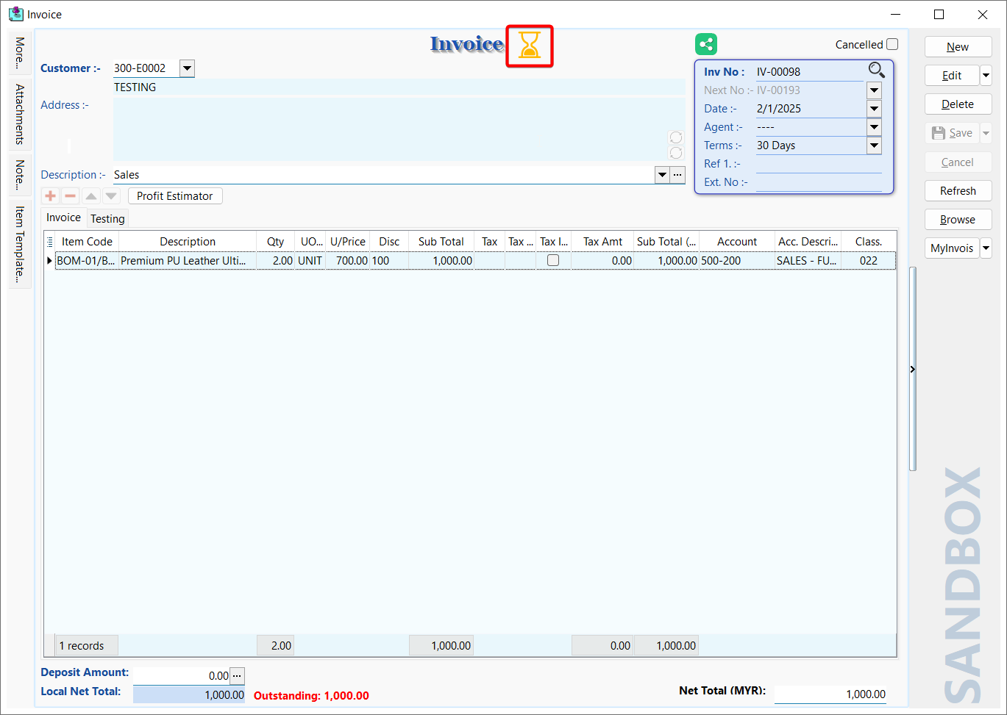Toggle Tax Inclusive checkbox in item row

tap(553, 261)
